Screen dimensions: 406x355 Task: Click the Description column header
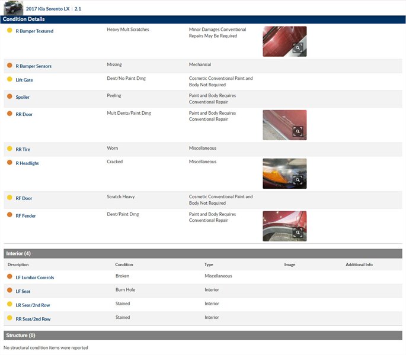click(x=18, y=264)
